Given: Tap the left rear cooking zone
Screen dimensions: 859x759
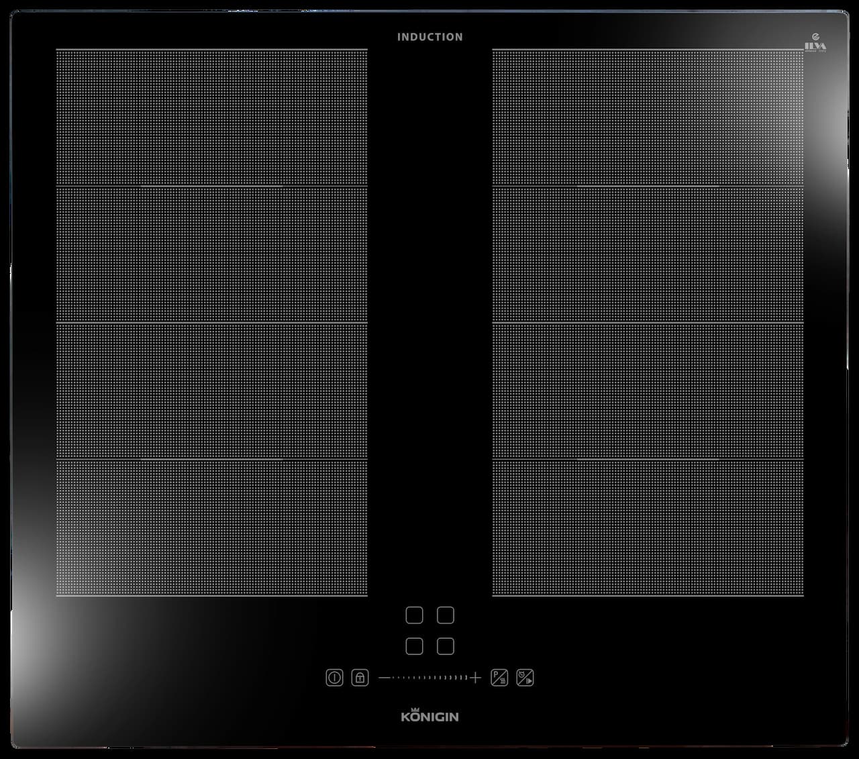Looking at the screenshot, I should click(211, 117).
